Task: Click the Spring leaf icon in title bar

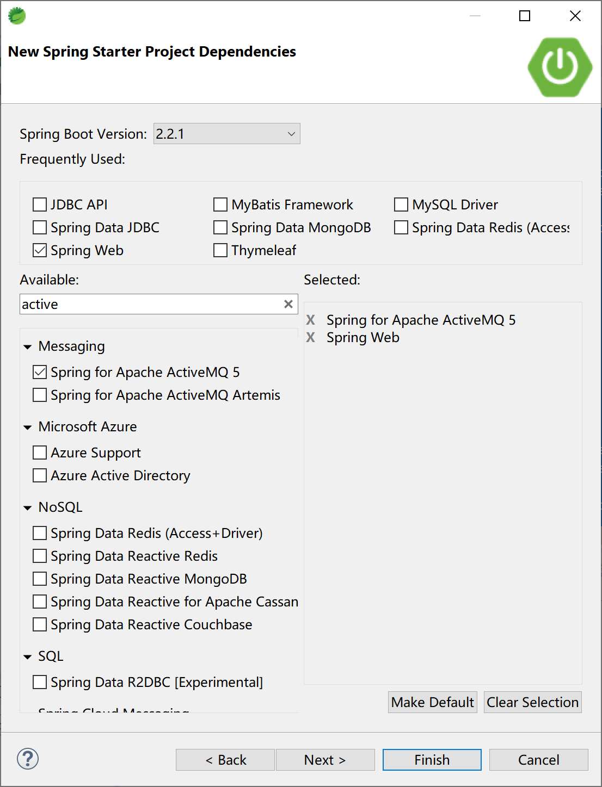Action: 17,16
